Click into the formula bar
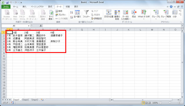 tap(112, 26)
